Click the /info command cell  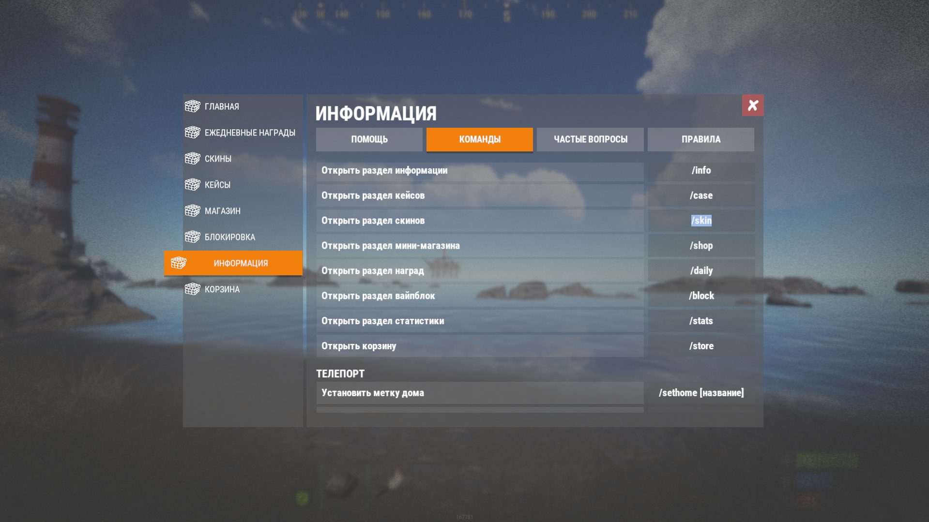[x=701, y=171]
